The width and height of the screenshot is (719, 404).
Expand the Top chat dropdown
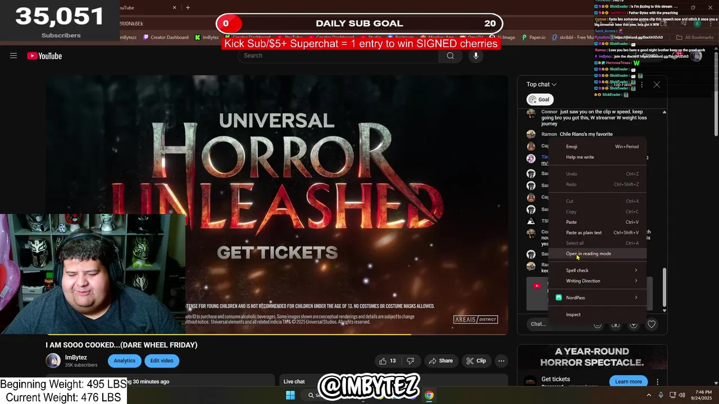click(x=541, y=84)
